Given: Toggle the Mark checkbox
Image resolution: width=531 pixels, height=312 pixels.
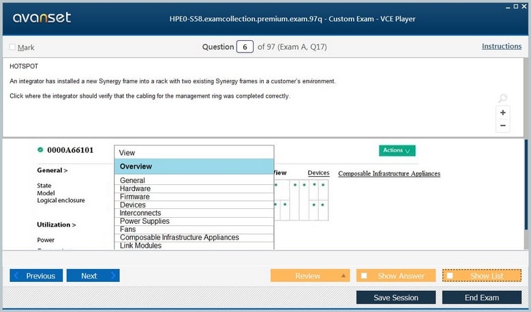Looking at the screenshot, I should pyautogui.click(x=12, y=47).
